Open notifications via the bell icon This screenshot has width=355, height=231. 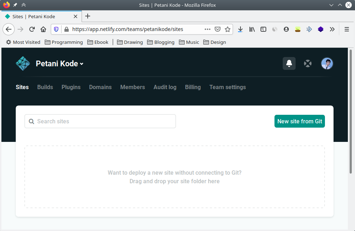point(289,63)
